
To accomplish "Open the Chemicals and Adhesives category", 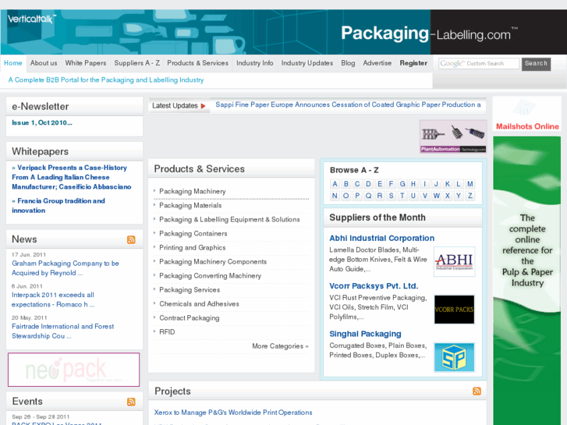I will coord(199,304).
